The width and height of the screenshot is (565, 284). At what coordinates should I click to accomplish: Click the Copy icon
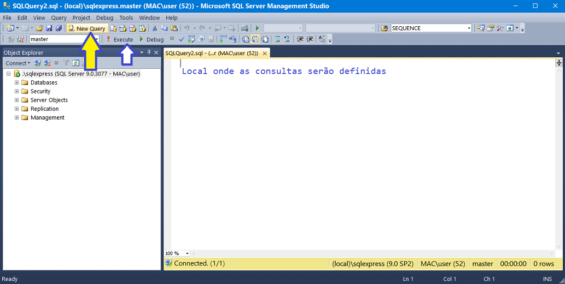pos(164,28)
